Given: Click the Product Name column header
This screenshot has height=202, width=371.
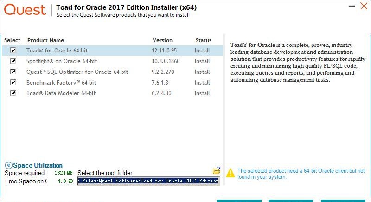Looking at the screenshot, I should (x=45, y=40).
